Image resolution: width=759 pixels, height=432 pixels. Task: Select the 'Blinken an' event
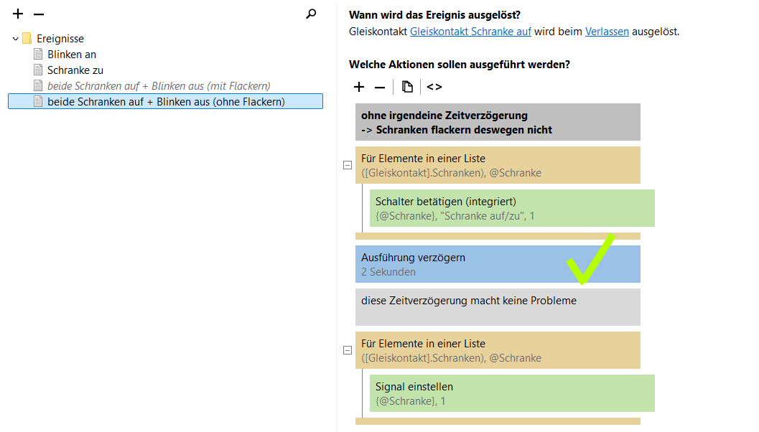(71, 55)
